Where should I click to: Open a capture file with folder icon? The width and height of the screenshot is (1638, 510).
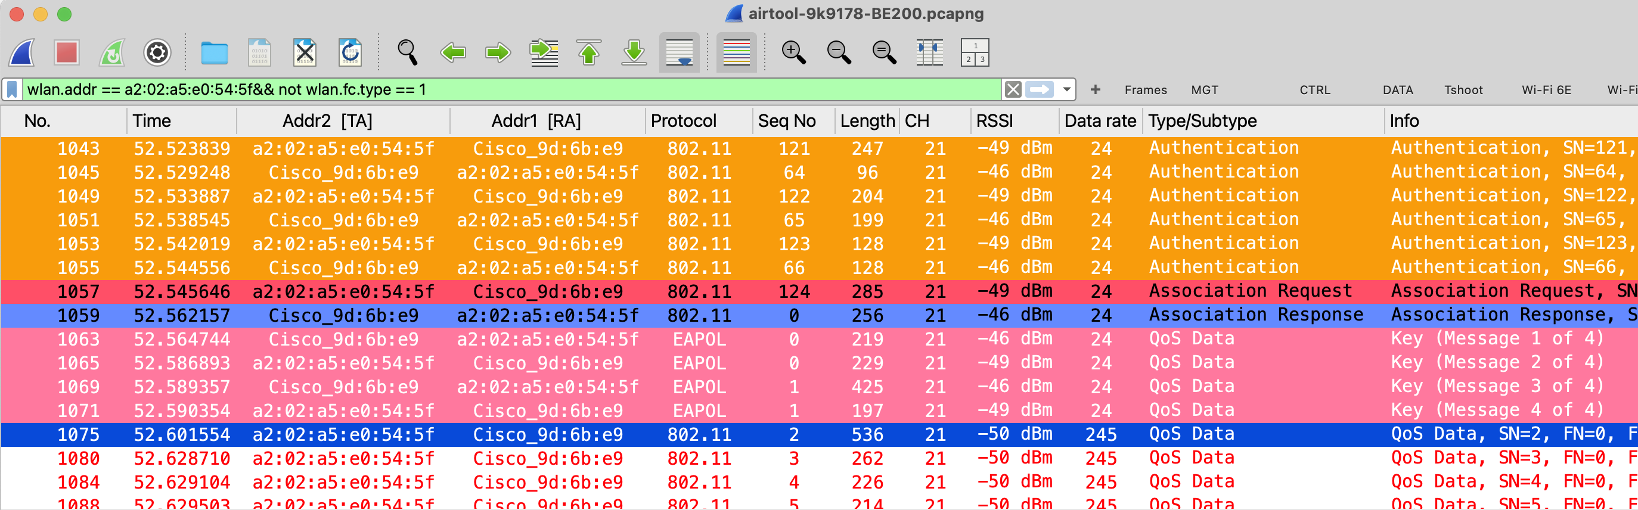(215, 53)
